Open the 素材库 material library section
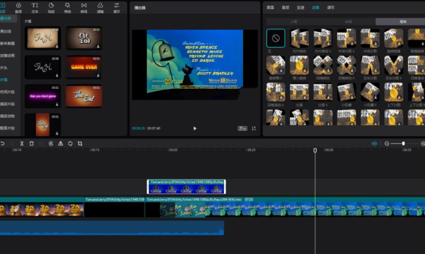Viewport: 425px width, 254px height. (x=6, y=18)
